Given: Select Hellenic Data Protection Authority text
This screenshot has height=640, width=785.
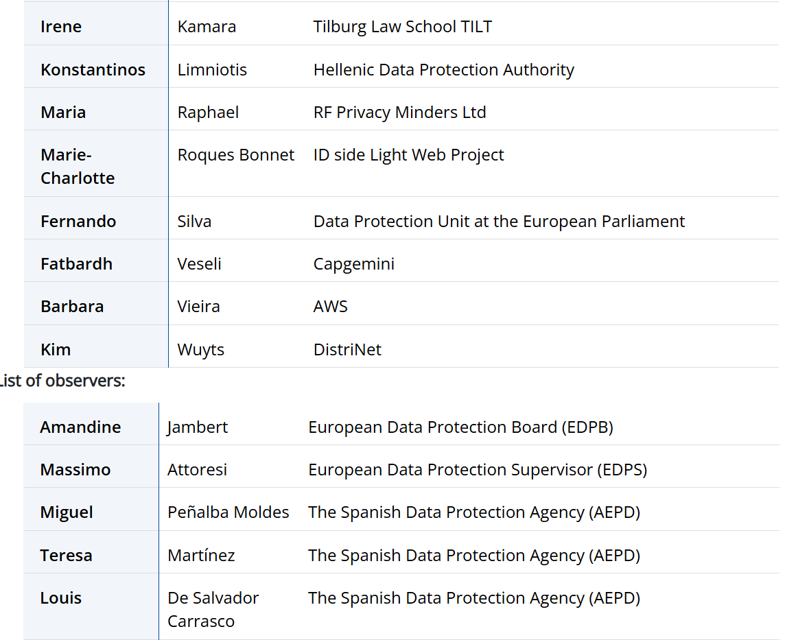Looking at the screenshot, I should click(443, 70).
